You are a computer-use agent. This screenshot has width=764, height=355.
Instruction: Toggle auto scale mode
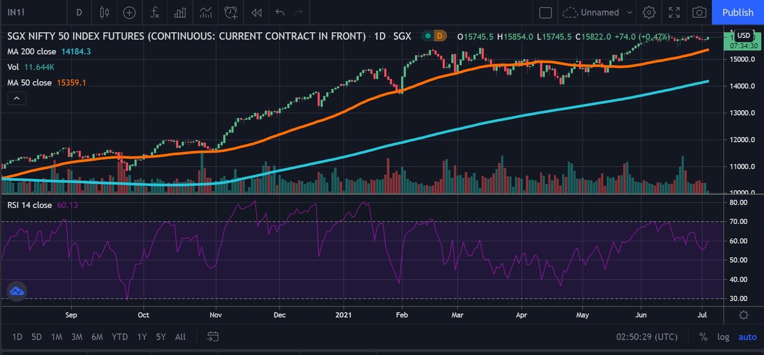[747, 337]
